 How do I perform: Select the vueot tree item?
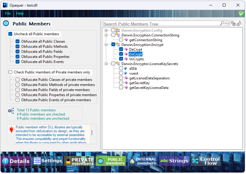[x=134, y=73]
